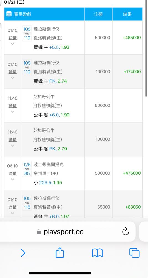Tap the lock icon beside playsport.cc

coord(39,232)
